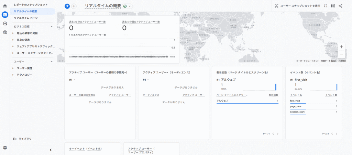Click the fullscreen icon in top toolbar
This screenshot has width=352, height=155.
(325, 6)
